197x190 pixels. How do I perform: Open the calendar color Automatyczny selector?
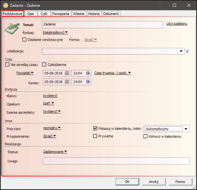point(166,129)
